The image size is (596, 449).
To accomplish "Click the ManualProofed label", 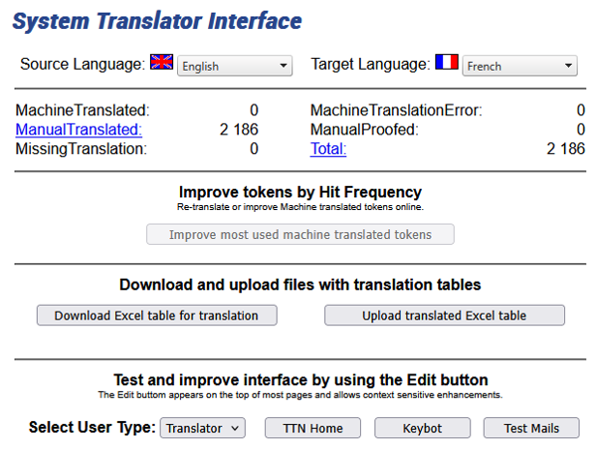I will [364, 130].
